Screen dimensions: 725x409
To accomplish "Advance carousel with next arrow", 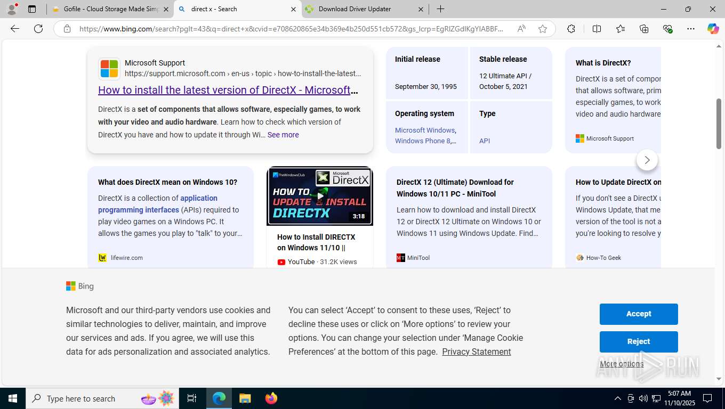I will (647, 160).
